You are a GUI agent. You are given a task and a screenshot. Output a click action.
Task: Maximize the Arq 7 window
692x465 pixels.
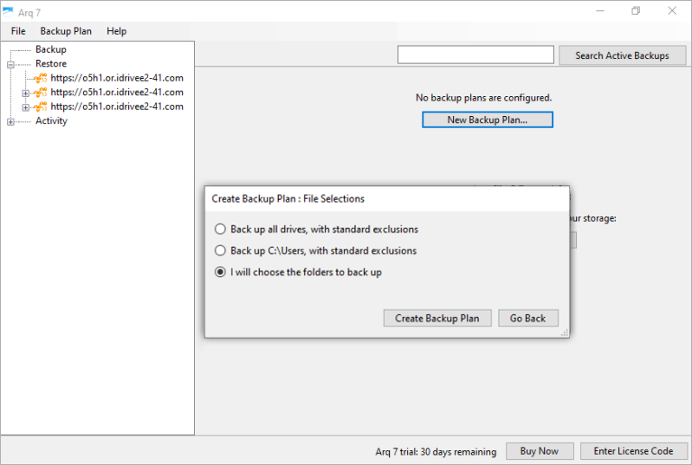(636, 11)
